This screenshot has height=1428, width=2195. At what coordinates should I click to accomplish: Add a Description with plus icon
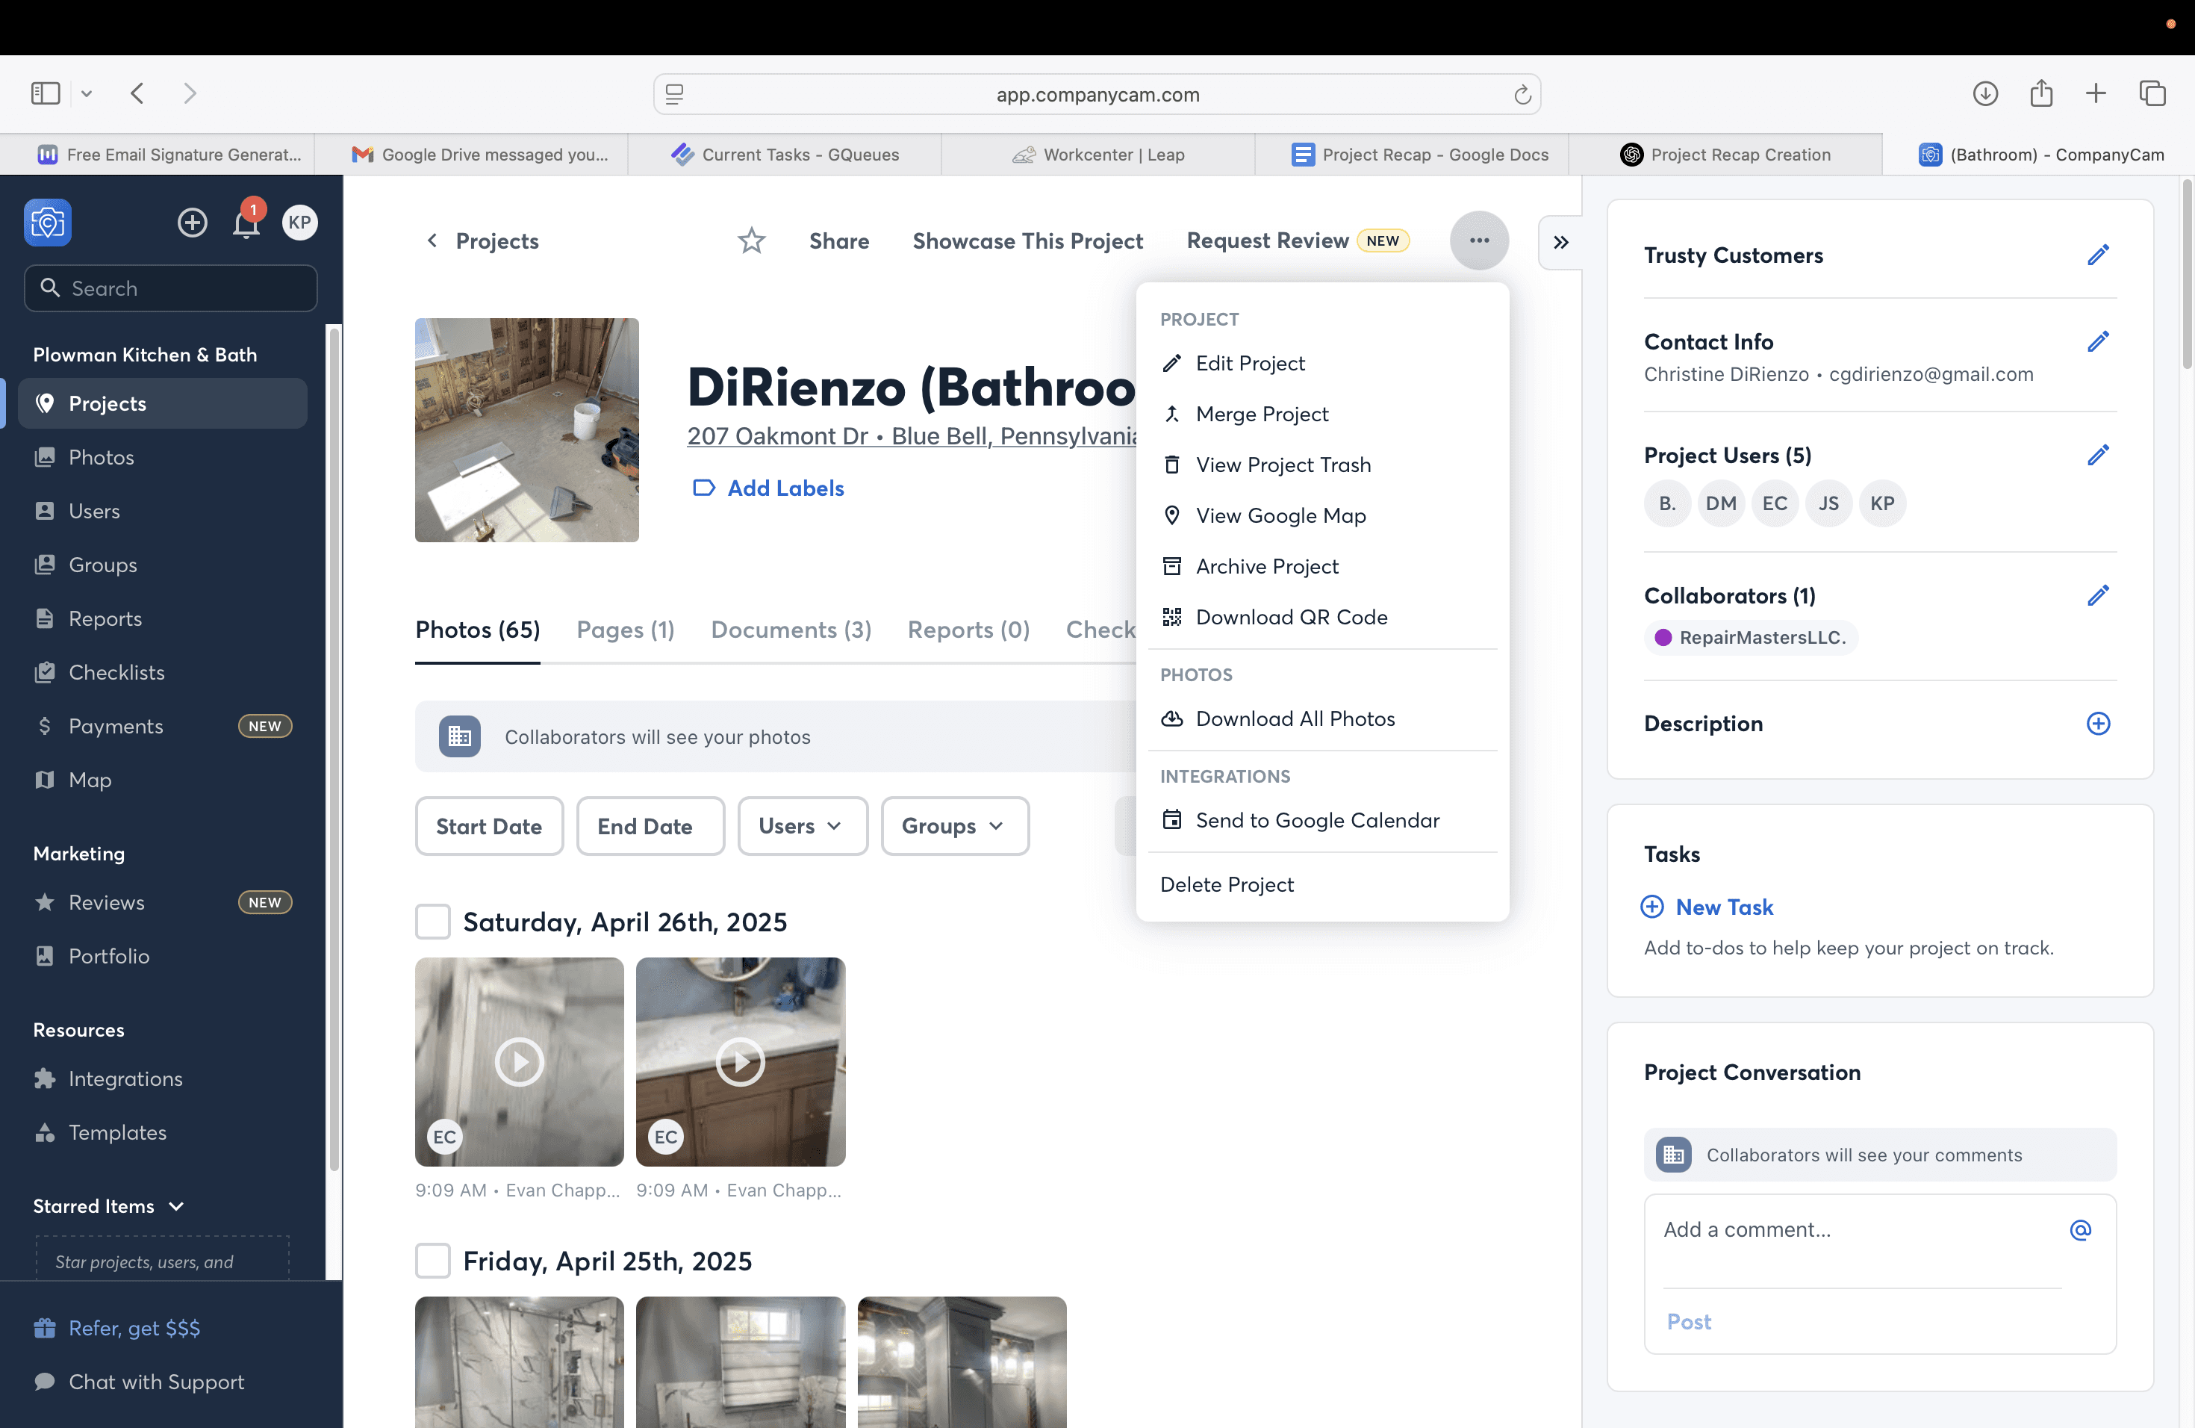click(x=2098, y=723)
